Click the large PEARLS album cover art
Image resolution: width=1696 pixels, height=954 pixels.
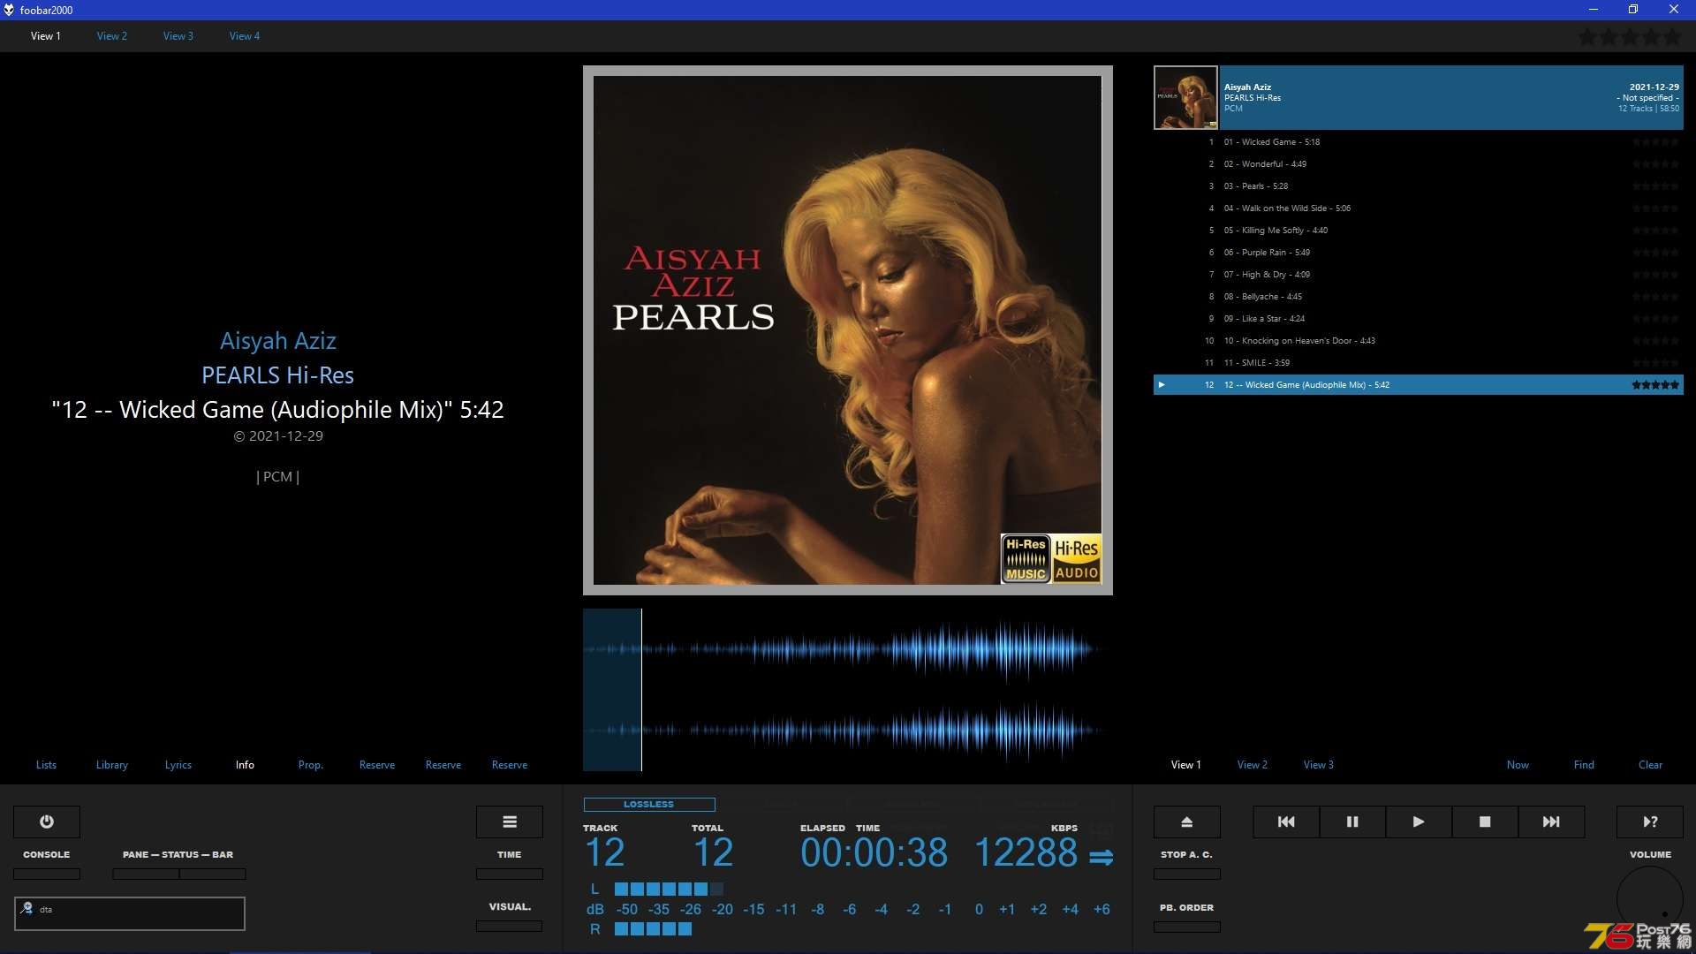pyautogui.click(x=847, y=330)
